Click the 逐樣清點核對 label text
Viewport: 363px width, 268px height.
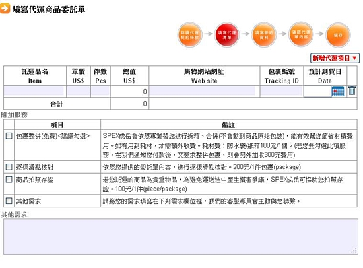tap(35, 167)
